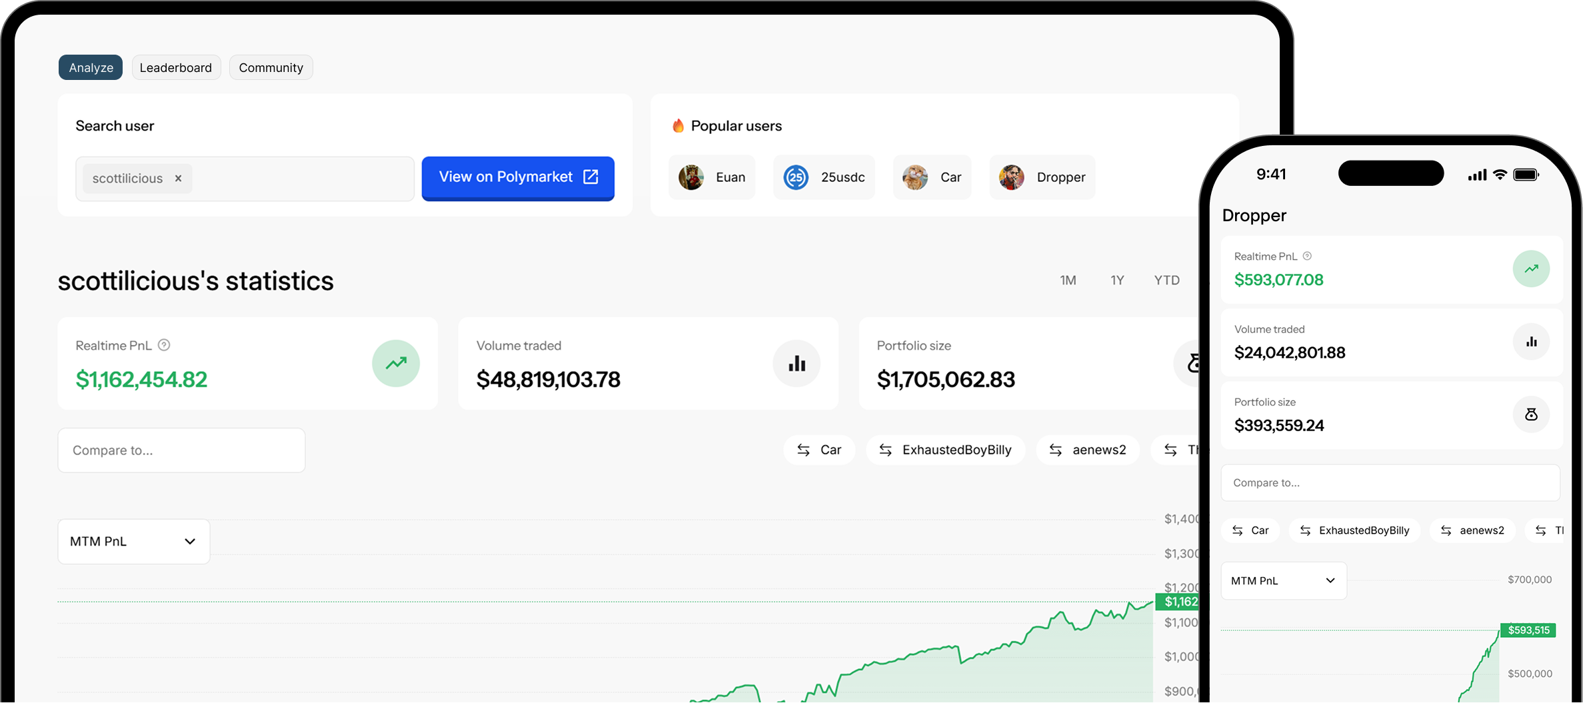Click the fire icon next to Popular users

click(678, 125)
